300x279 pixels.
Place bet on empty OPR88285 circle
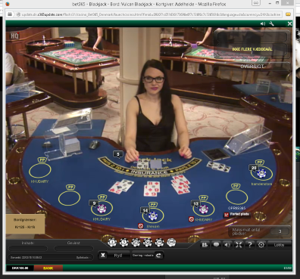tap(236, 197)
